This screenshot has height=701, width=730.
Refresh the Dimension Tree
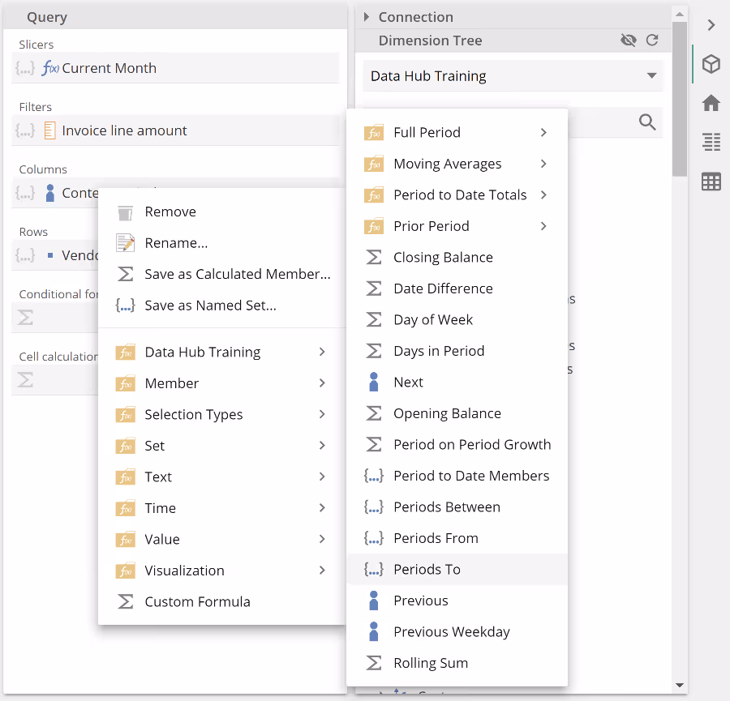(x=651, y=41)
